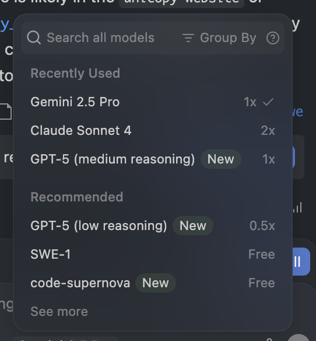Pick GPT-5 (low reasoning) model
The image size is (316, 341).
pos(153,225)
